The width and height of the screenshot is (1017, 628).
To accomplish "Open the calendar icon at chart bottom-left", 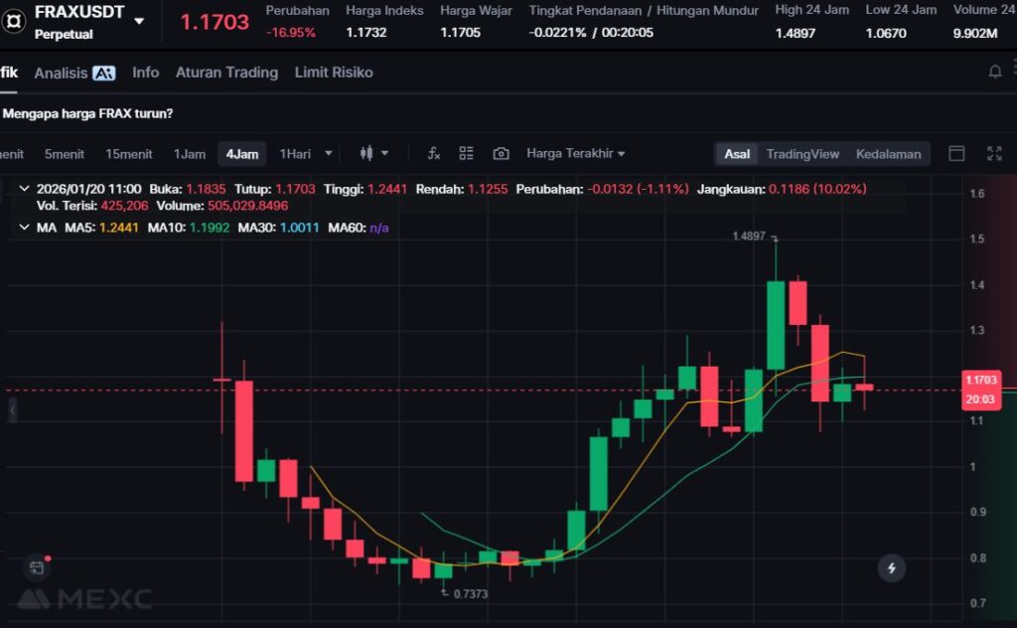I will point(37,567).
